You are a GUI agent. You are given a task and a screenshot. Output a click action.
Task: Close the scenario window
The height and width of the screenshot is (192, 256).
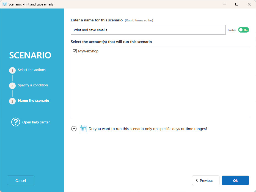249,4
